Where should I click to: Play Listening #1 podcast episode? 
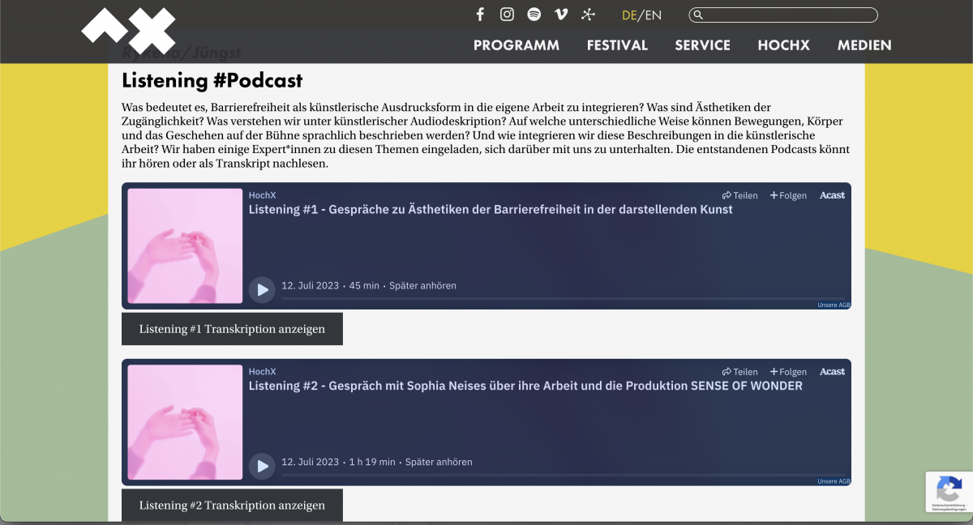[262, 289]
